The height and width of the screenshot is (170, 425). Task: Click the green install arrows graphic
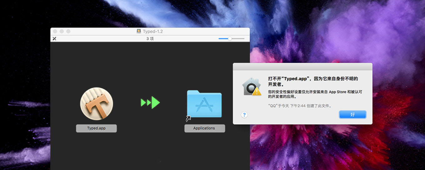(x=150, y=102)
